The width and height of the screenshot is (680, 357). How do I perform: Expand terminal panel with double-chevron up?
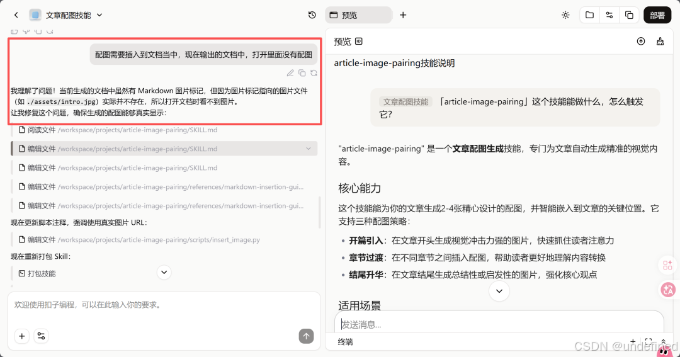click(664, 342)
